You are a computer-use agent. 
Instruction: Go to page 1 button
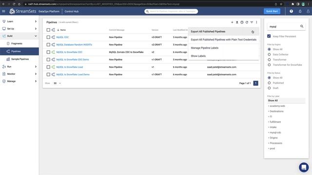click(x=255, y=83)
